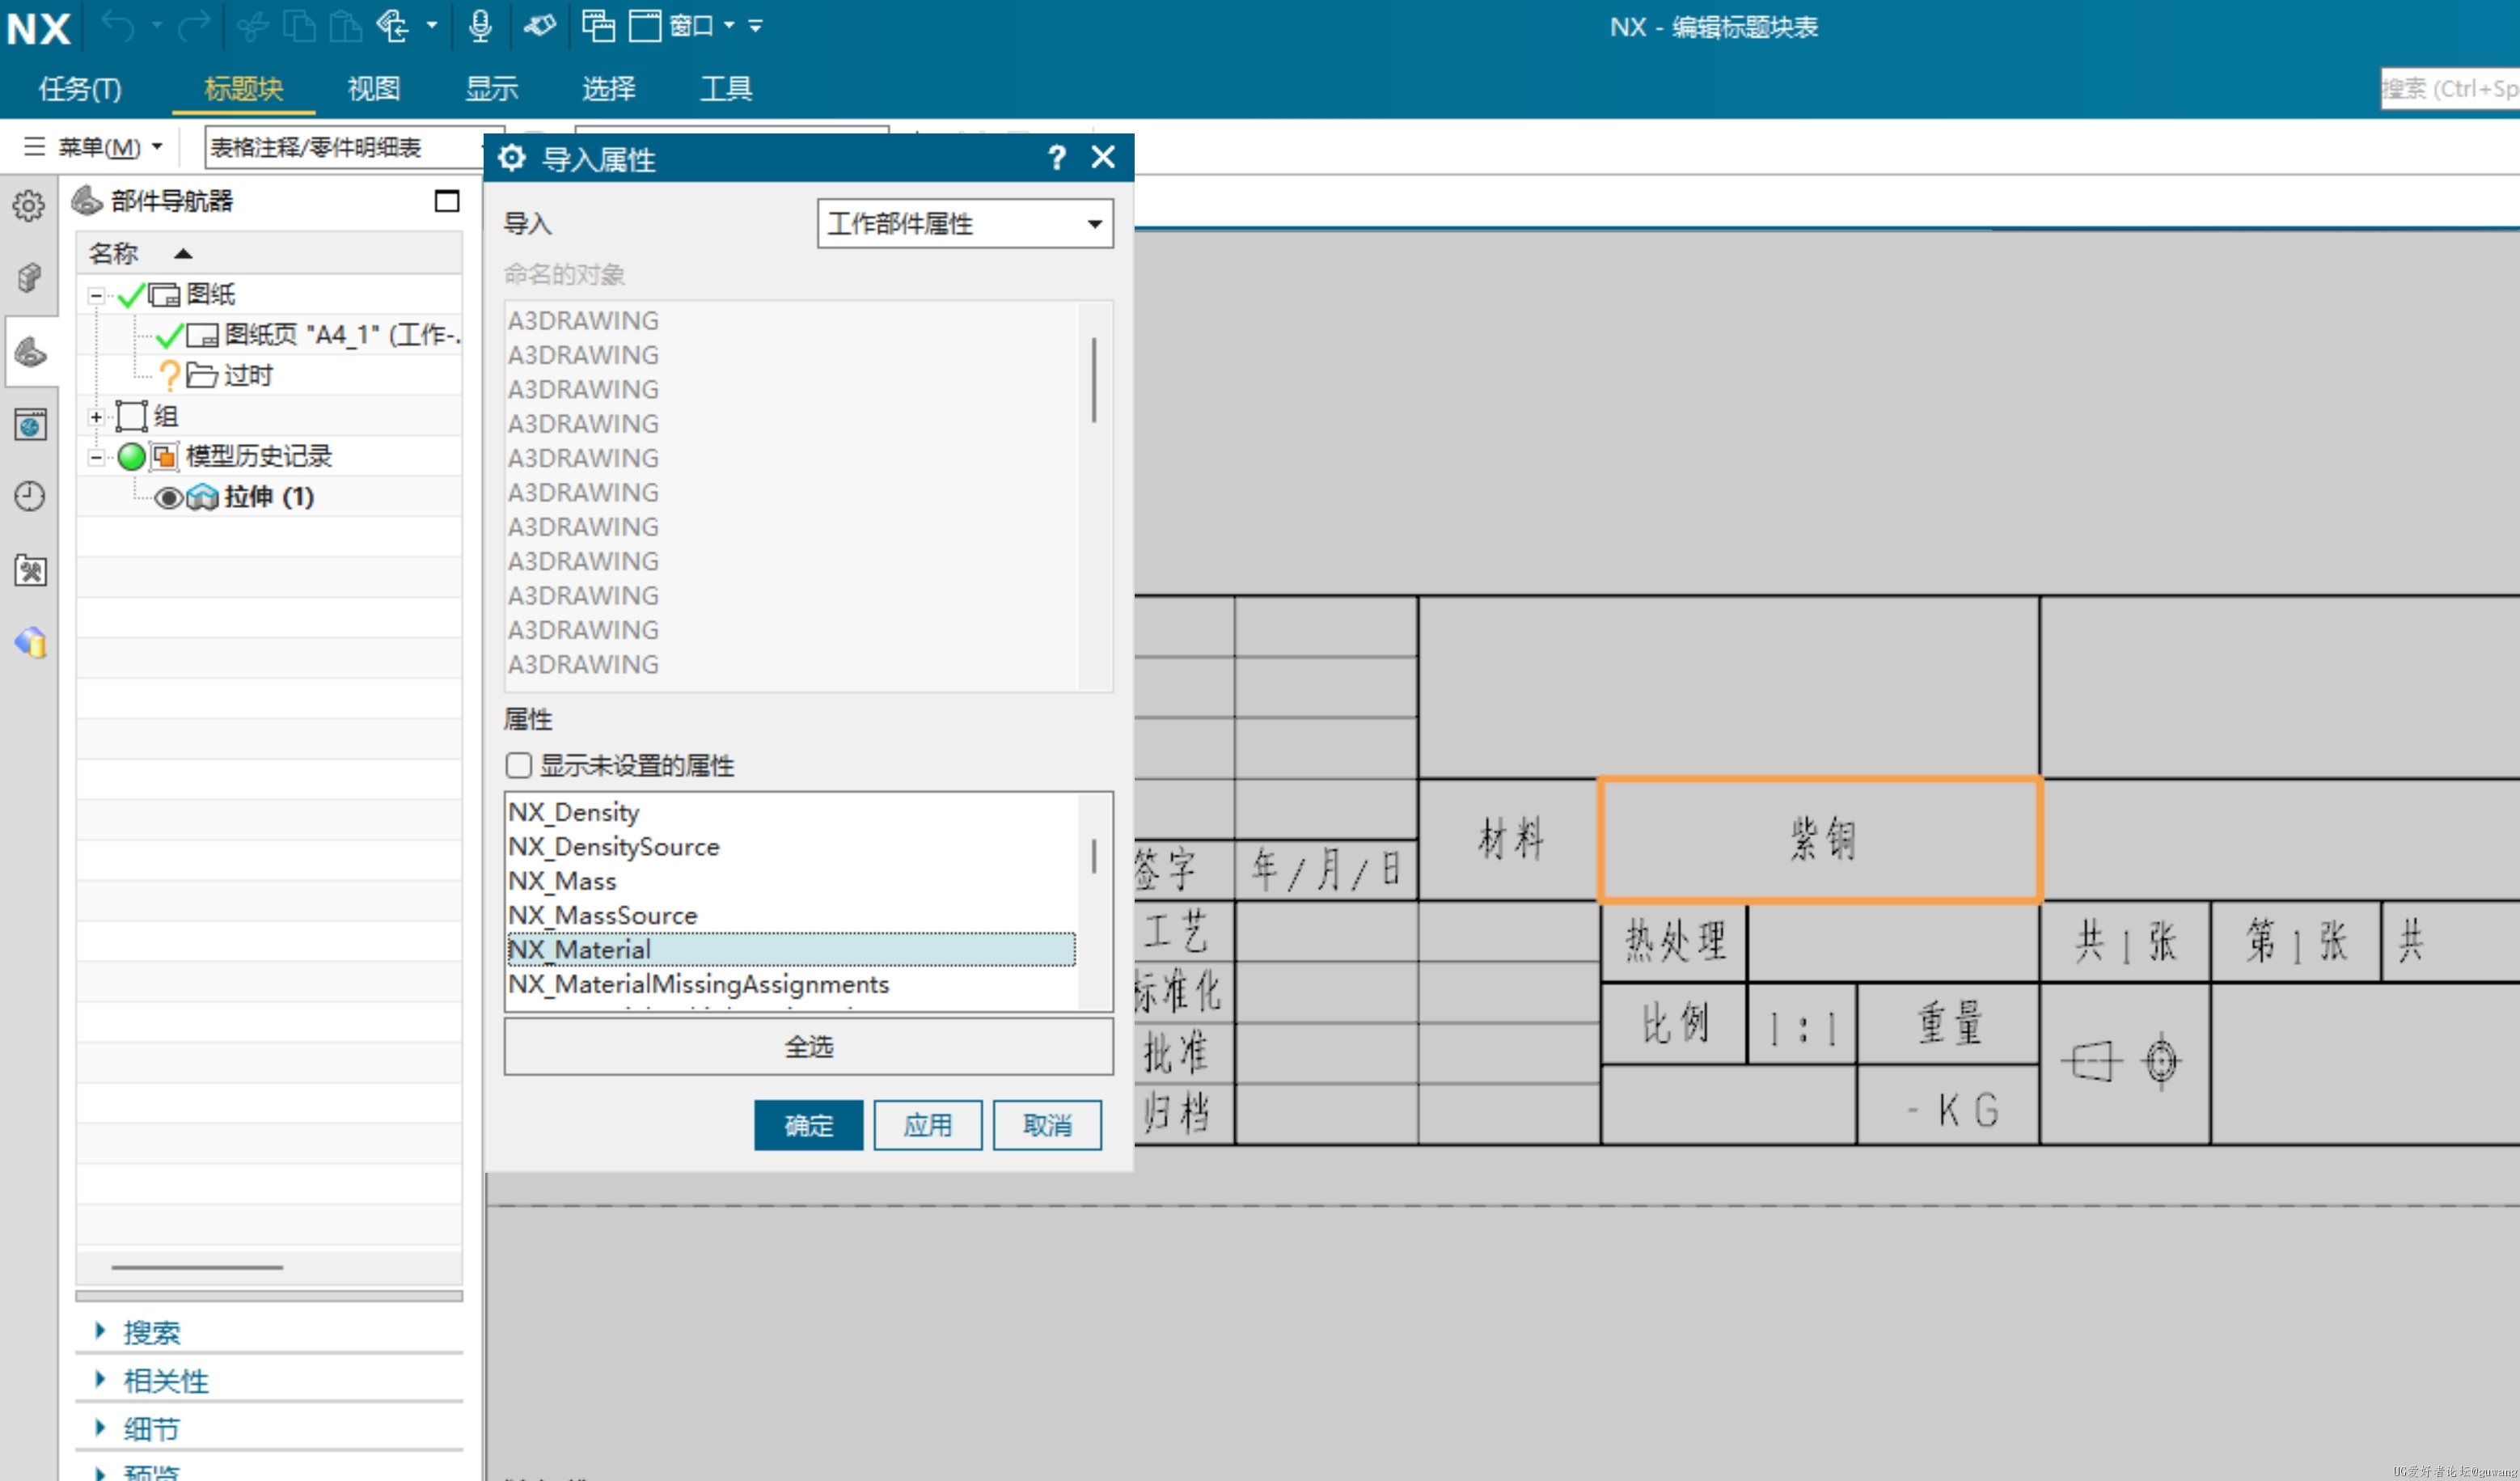Select NX_MaterialMissingAssignments attribute
Screen dimensions: 2520x1481
(x=792, y=984)
